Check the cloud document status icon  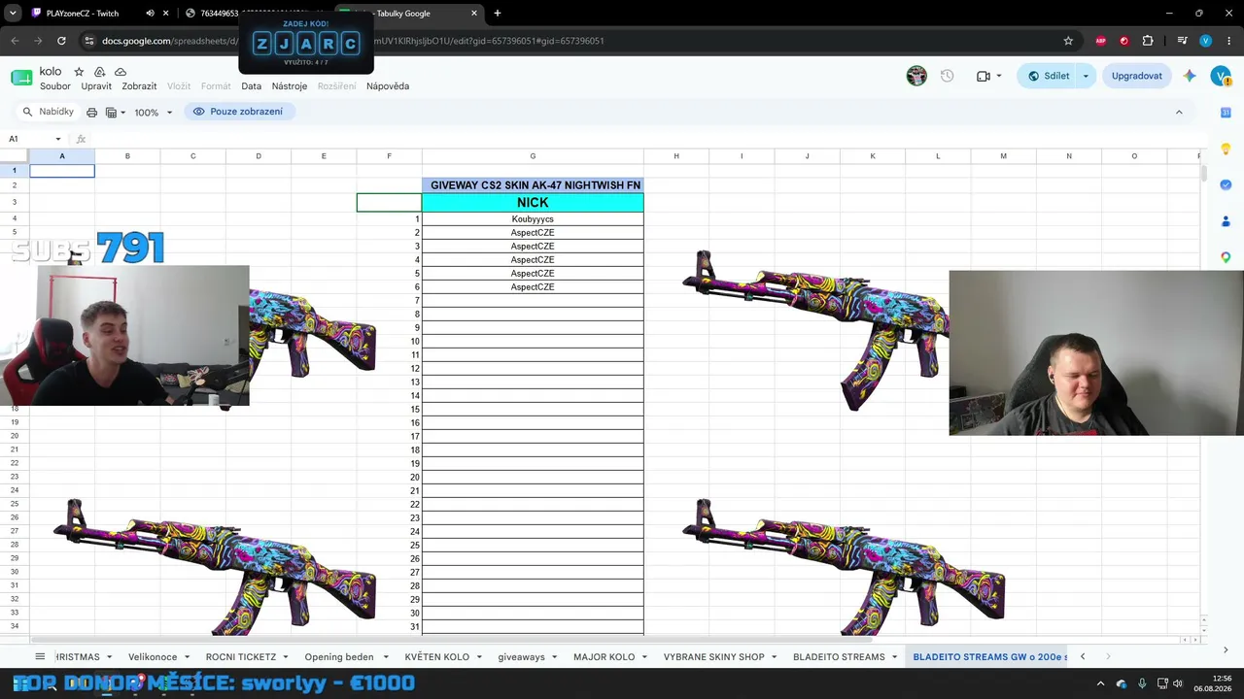(121, 72)
